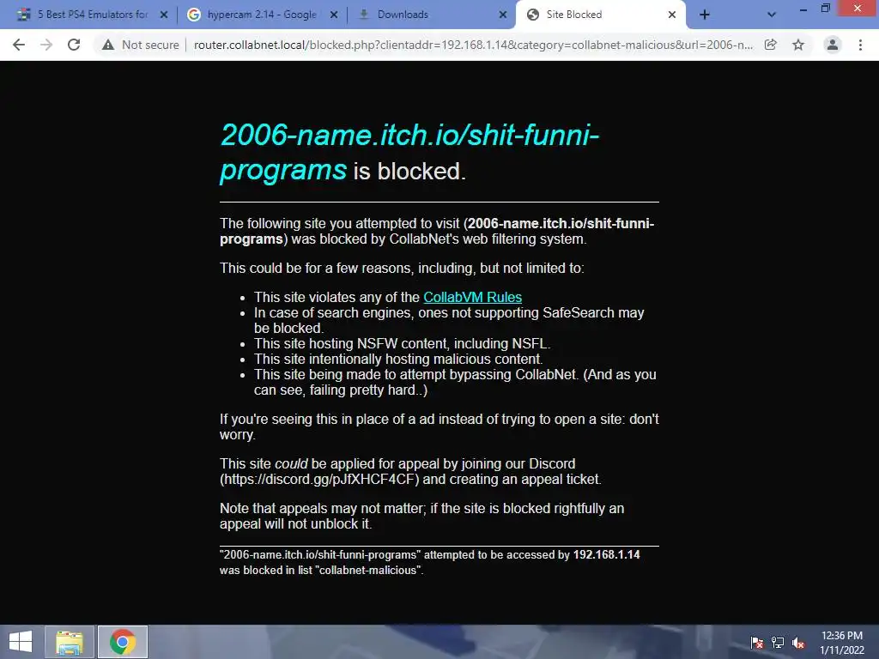This screenshot has height=659, width=879.
Task: Click the blocked URL heading in cyan
Action: [409, 152]
